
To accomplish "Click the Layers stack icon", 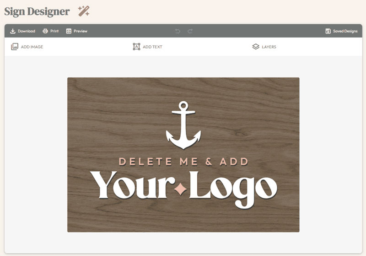I will 256,47.
